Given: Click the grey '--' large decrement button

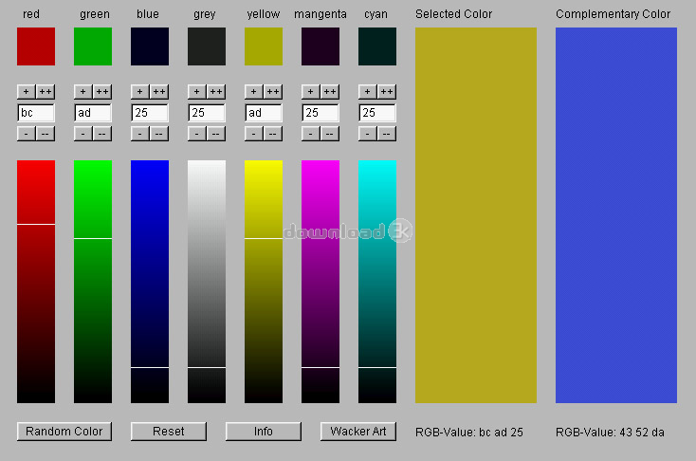Looking at the screenshot, I should (x=216, y=133).
